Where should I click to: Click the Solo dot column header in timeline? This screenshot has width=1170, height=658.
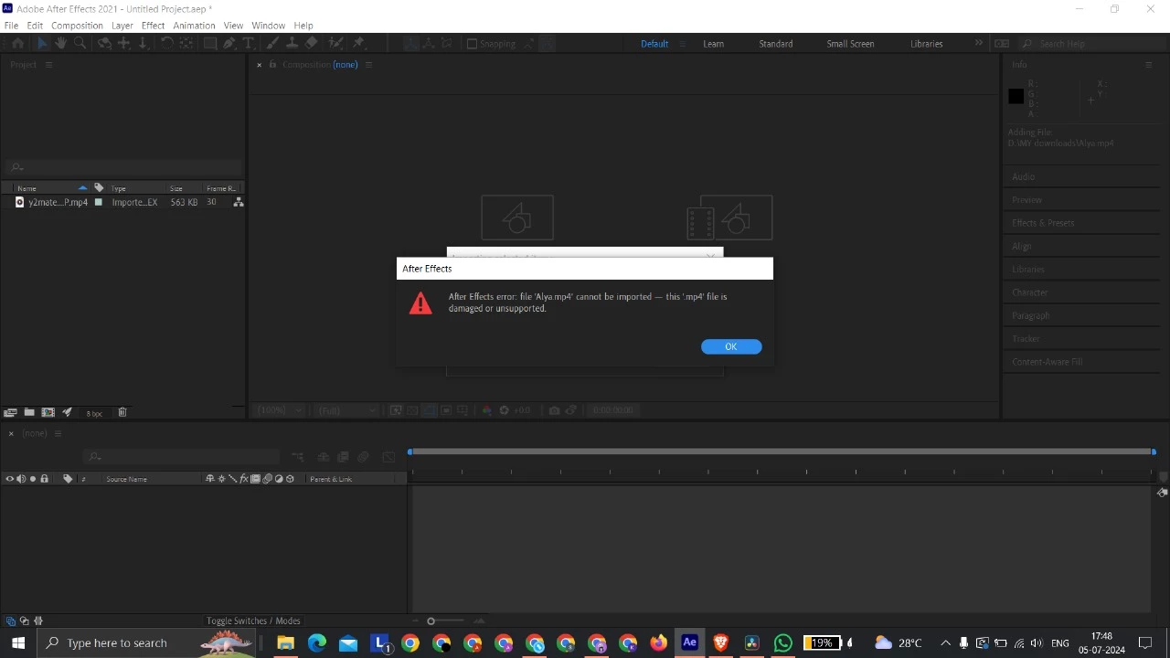tap(33, 479)
